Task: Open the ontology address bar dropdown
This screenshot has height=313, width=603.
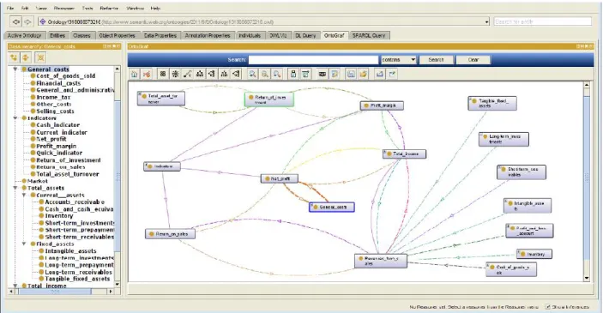Action: [487, 22]
